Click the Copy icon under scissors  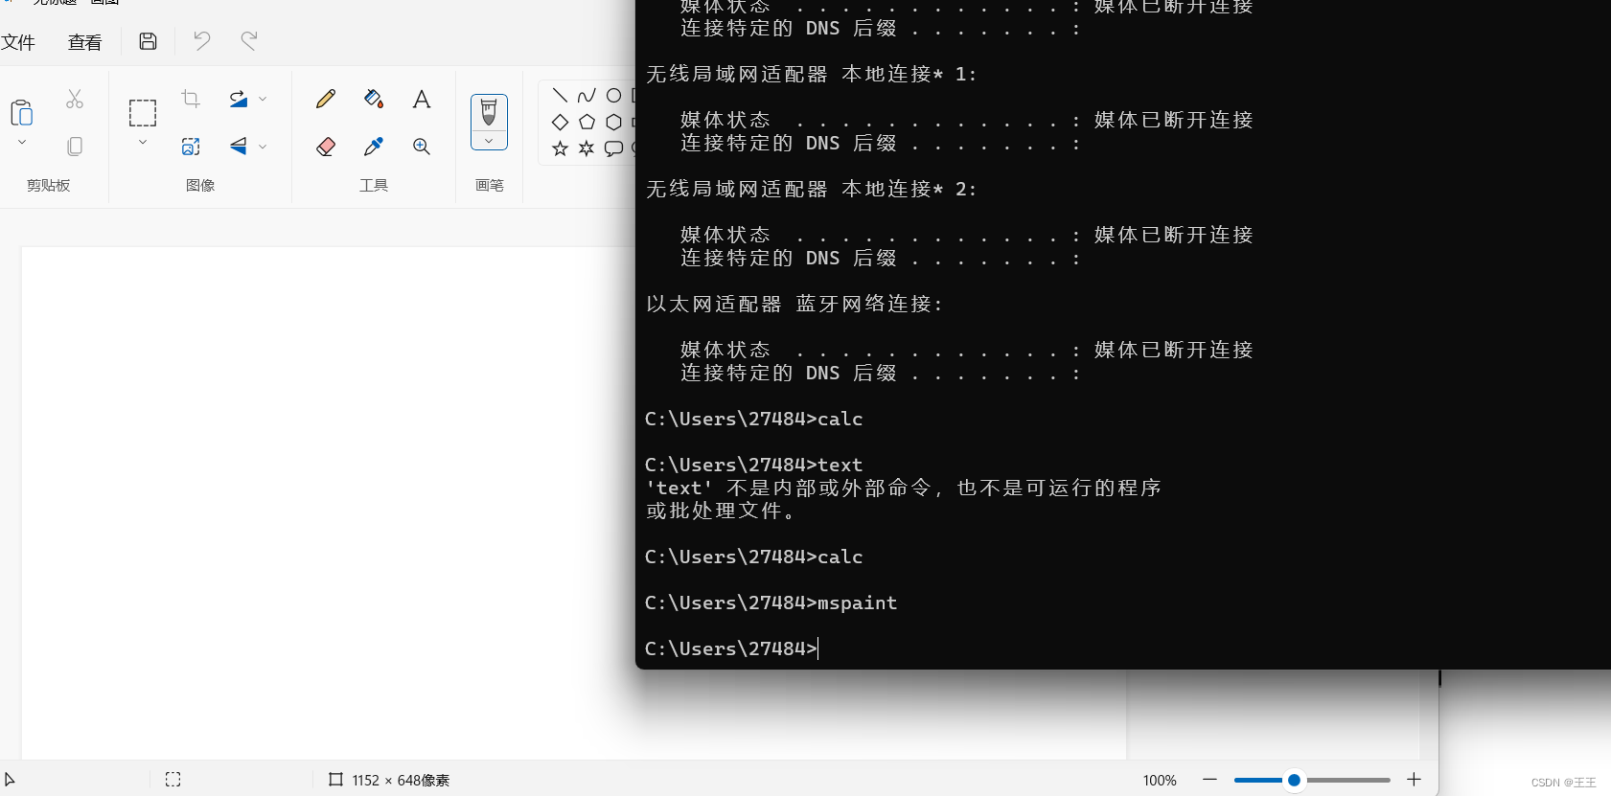tap(75, 146)
